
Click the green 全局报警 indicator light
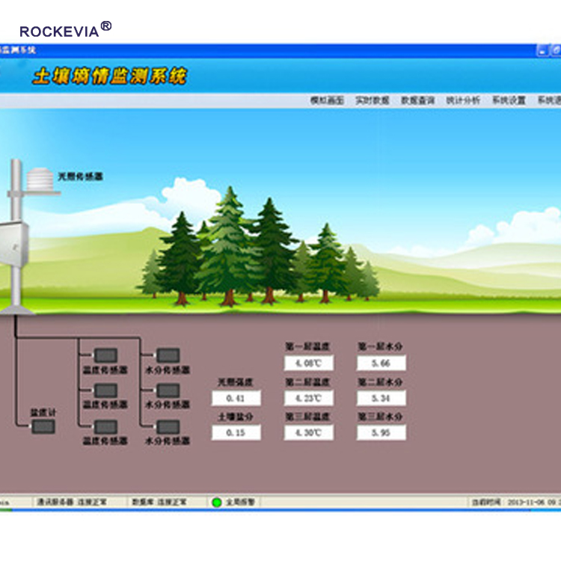click(216, 502)
